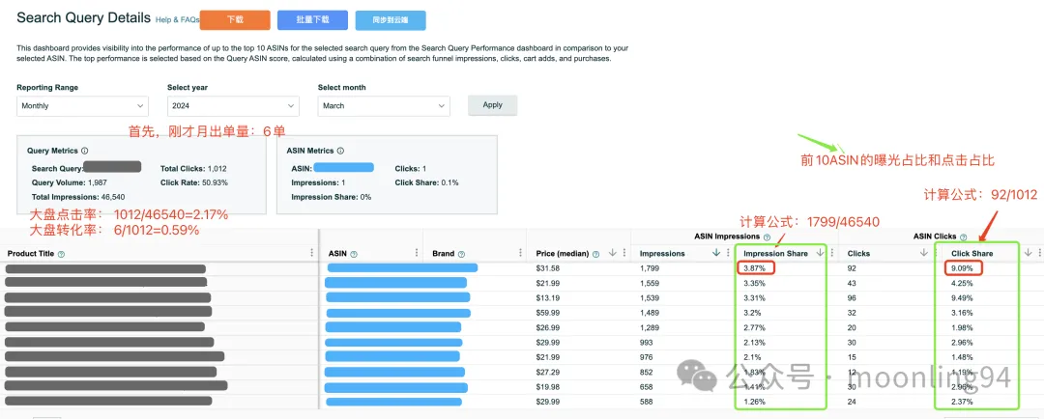Click the $27.29 price cell

547,372
